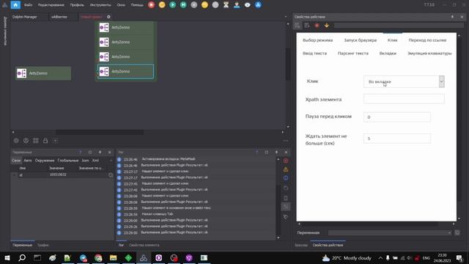Open the Авто tab in the variables panel
This screenshot has width=469, height=264.
coord(28,161)
